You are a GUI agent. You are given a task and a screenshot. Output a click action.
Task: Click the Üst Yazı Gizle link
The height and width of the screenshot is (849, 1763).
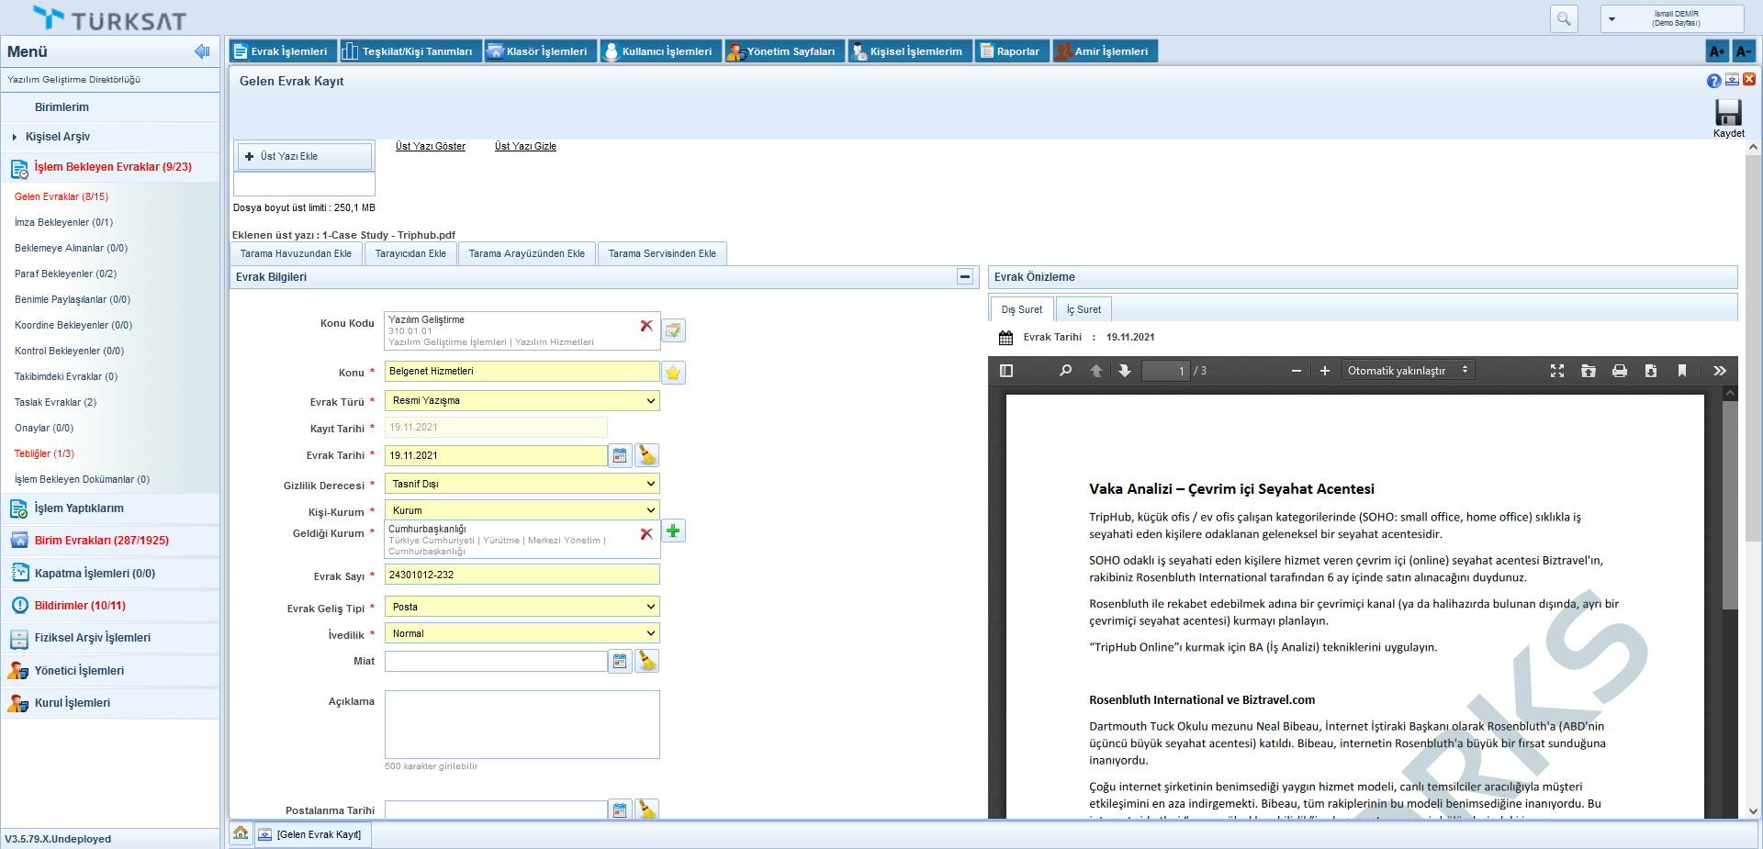[525, 146]
